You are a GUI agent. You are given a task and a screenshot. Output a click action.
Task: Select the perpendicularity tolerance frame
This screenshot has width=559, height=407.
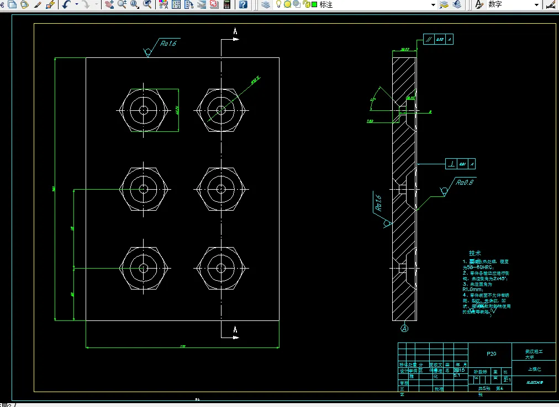(460, 164)
